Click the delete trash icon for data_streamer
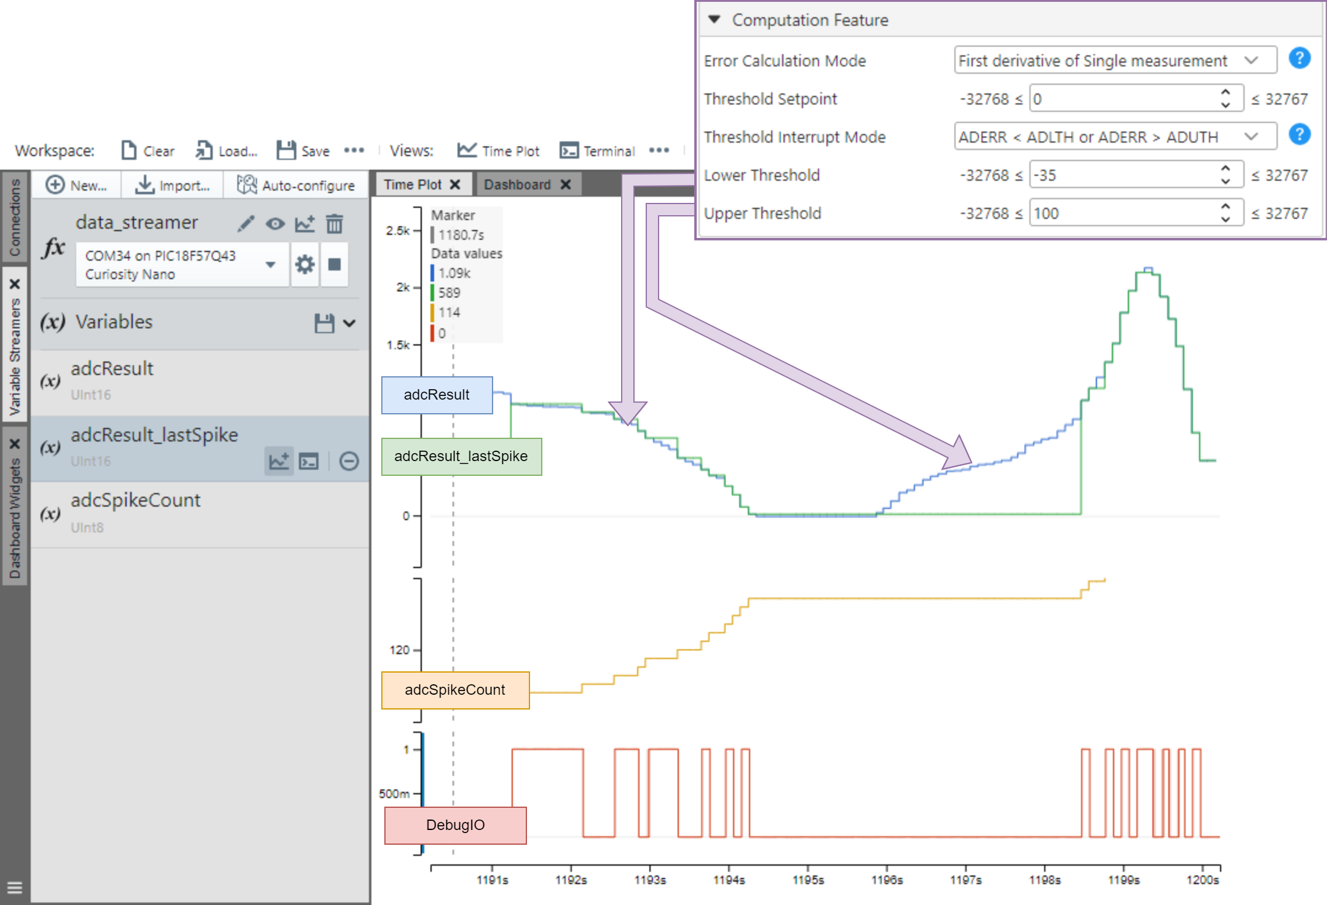The image size is (1327, 905). (x=334, y=224)
